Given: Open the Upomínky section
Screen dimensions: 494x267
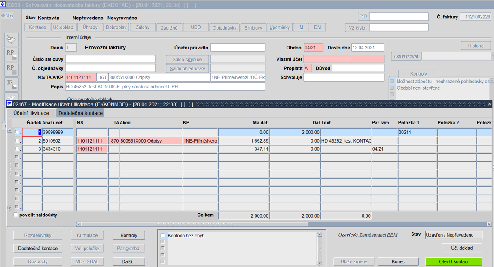Looking at the screenshot, I should (280, 27).
